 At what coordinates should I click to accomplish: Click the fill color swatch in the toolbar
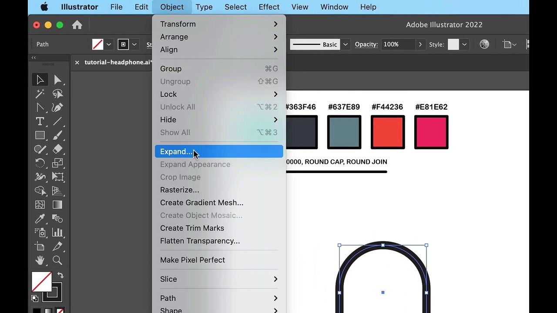click(x=42, y=282)
